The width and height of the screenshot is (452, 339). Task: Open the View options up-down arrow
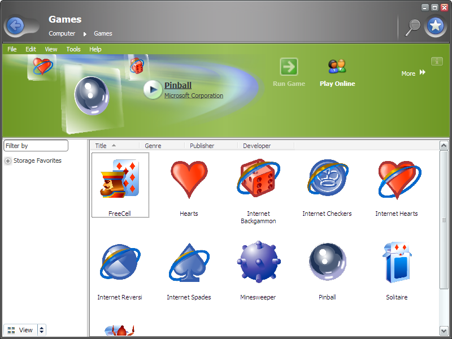41,330
